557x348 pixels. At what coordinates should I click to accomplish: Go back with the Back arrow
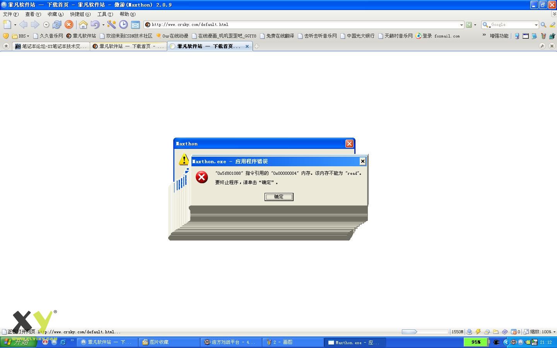point(23,25)
